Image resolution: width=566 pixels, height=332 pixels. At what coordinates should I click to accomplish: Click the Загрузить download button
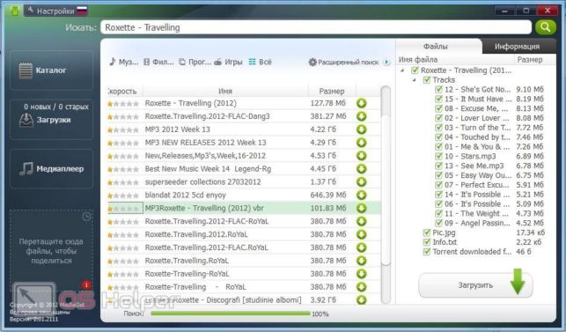click(x=475, y=285)
